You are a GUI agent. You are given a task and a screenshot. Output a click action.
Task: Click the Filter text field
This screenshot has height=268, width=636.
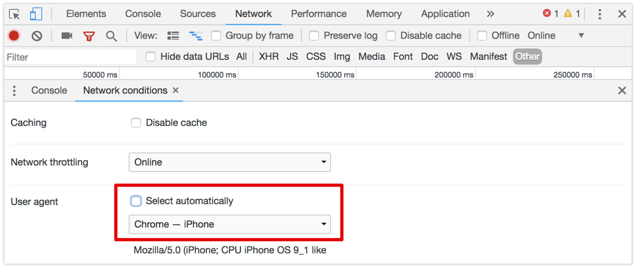click(x=71, y=57)
